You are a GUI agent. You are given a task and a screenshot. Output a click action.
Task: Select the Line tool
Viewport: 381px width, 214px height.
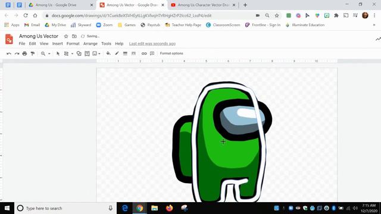(66, 53)
